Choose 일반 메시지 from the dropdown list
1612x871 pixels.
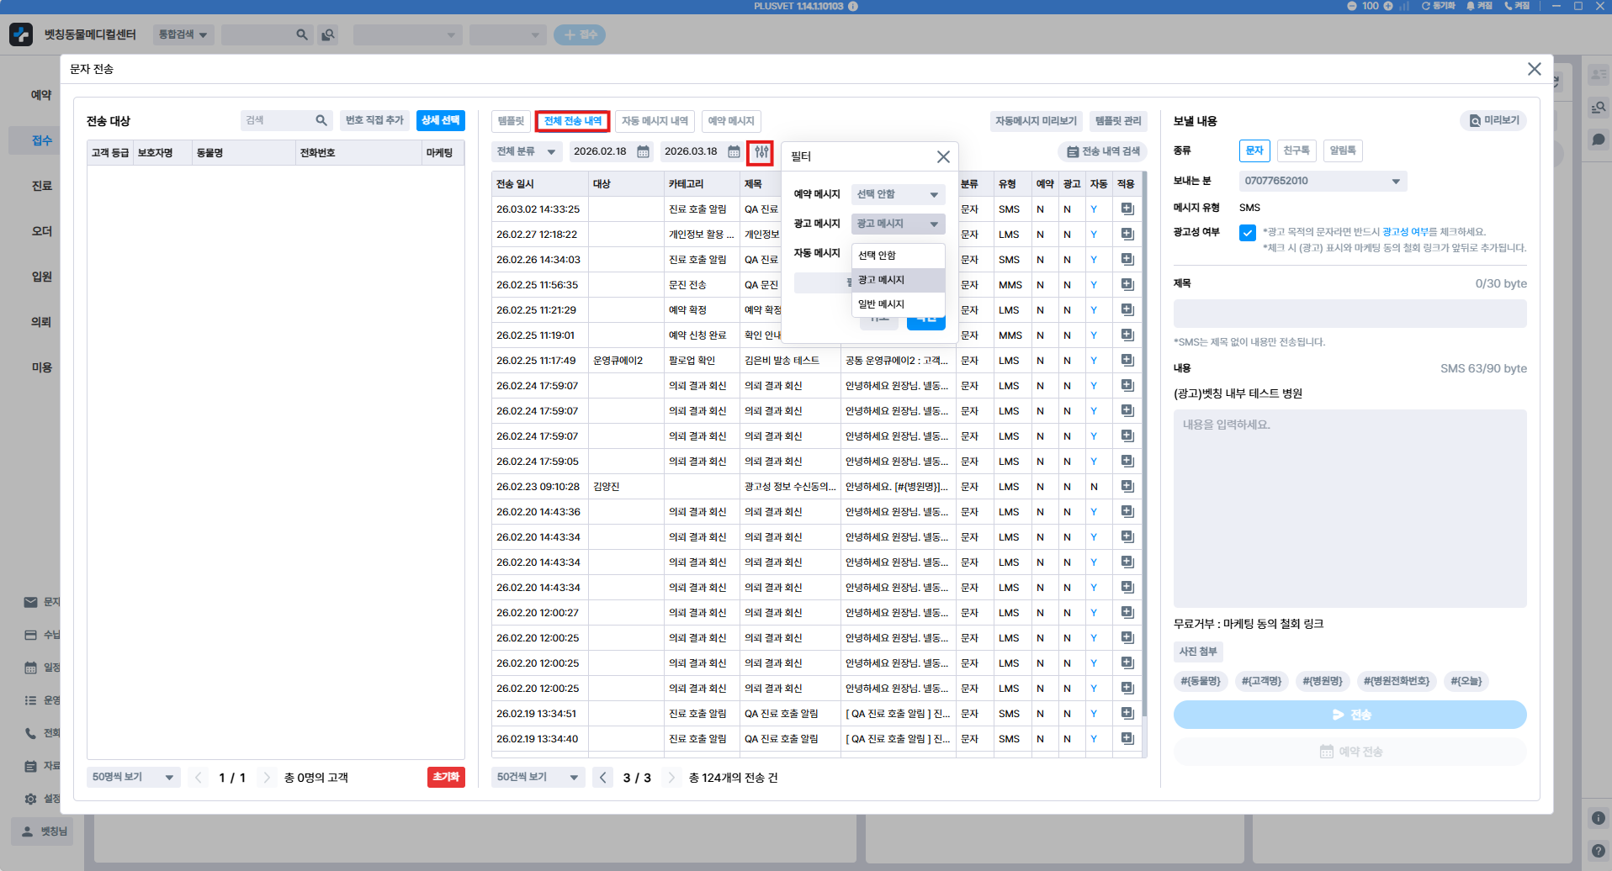click(x=882, y=304)
